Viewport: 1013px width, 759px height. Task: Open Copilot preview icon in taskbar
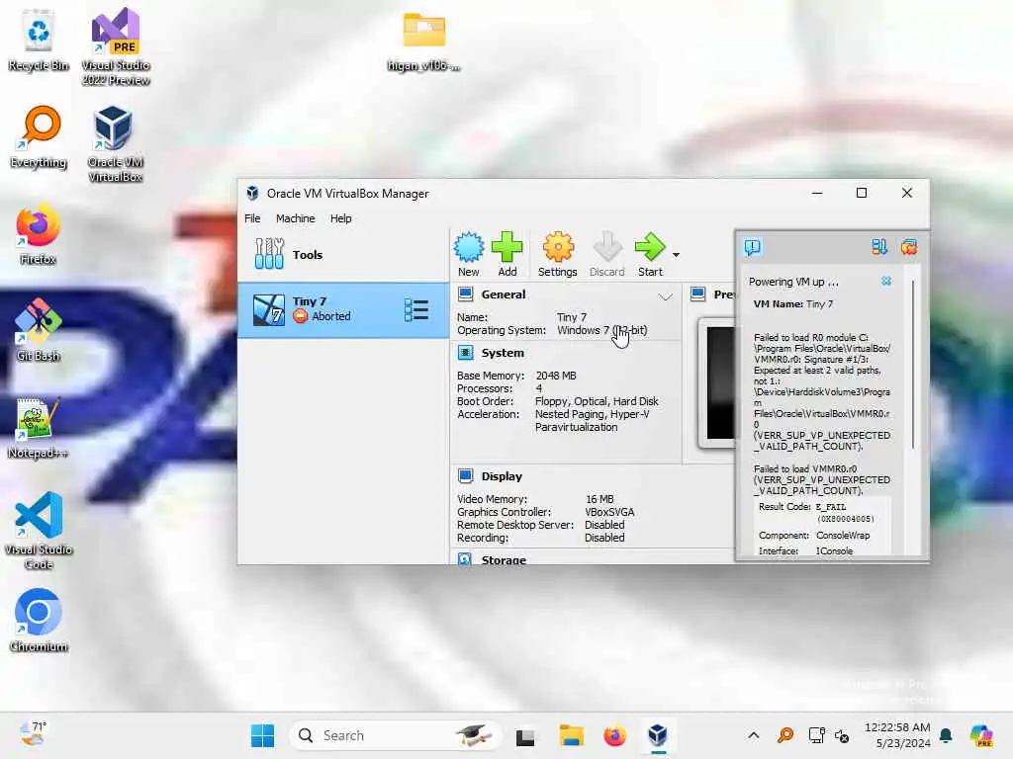coord(980,735)
